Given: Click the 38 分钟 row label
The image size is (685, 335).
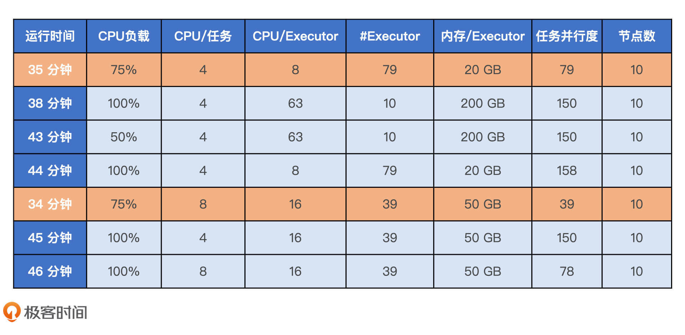Looking at the screenshot, I should (x=50, y=103).
